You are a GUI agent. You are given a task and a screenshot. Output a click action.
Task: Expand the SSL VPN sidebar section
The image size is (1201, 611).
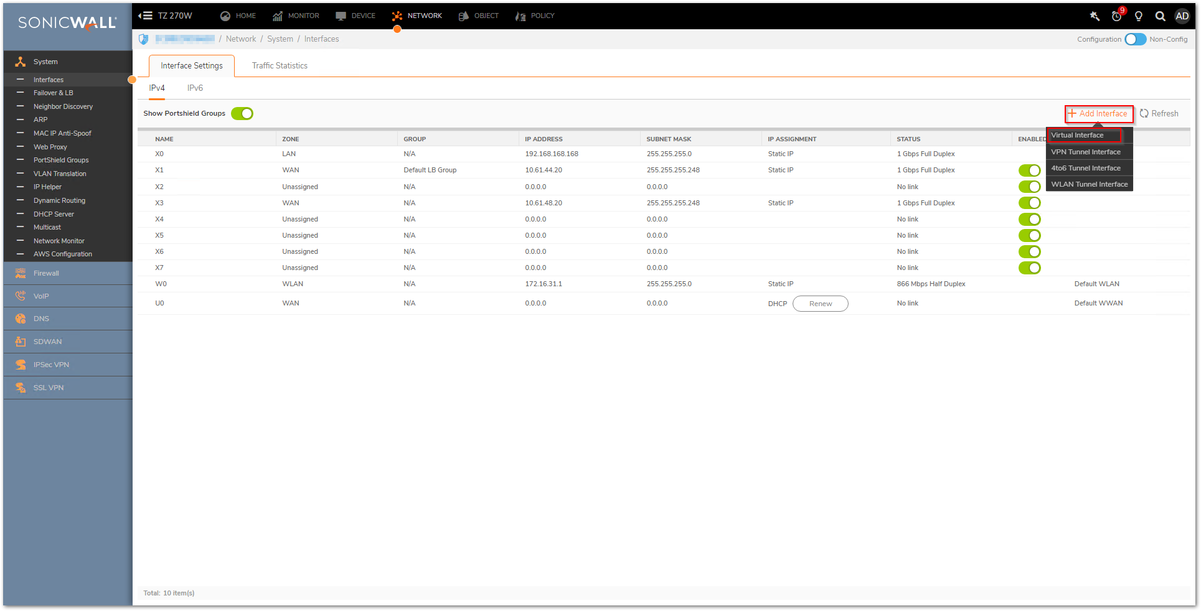[x=49, y=388]
